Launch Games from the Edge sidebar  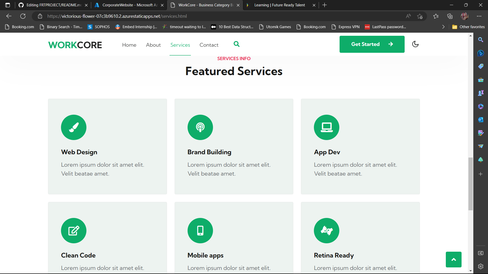[481, 93]
